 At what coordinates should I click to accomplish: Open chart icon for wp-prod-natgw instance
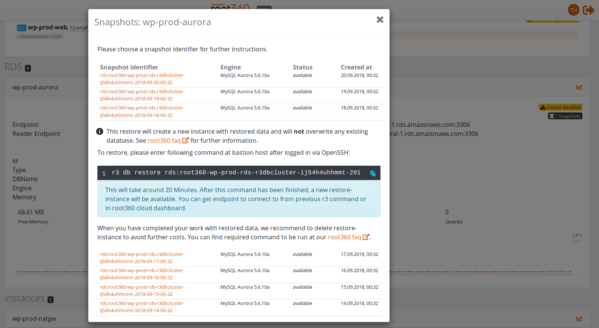(579, 319)
